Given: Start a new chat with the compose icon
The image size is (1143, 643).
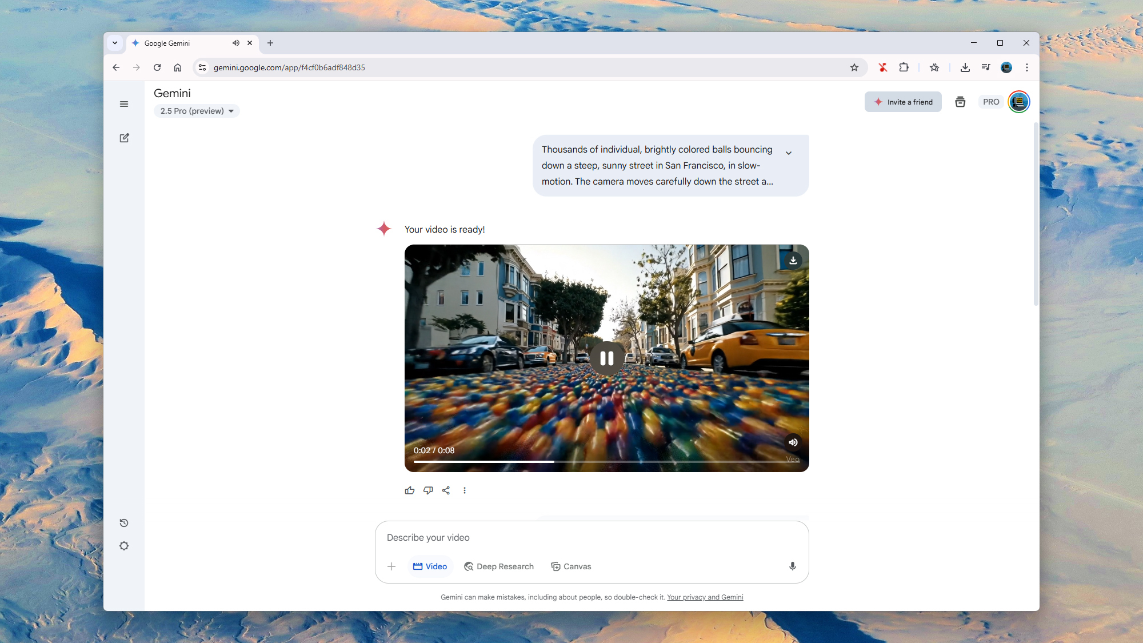Looking at the screenshot, I should [x=124, y=138].
